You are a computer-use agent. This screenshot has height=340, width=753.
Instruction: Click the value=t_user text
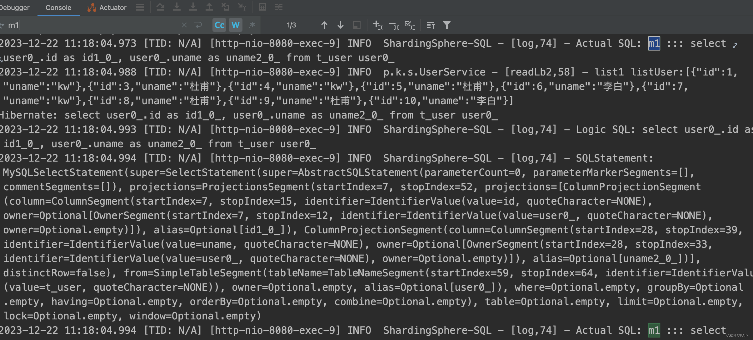pyautogui.click(x=45, y=287)
